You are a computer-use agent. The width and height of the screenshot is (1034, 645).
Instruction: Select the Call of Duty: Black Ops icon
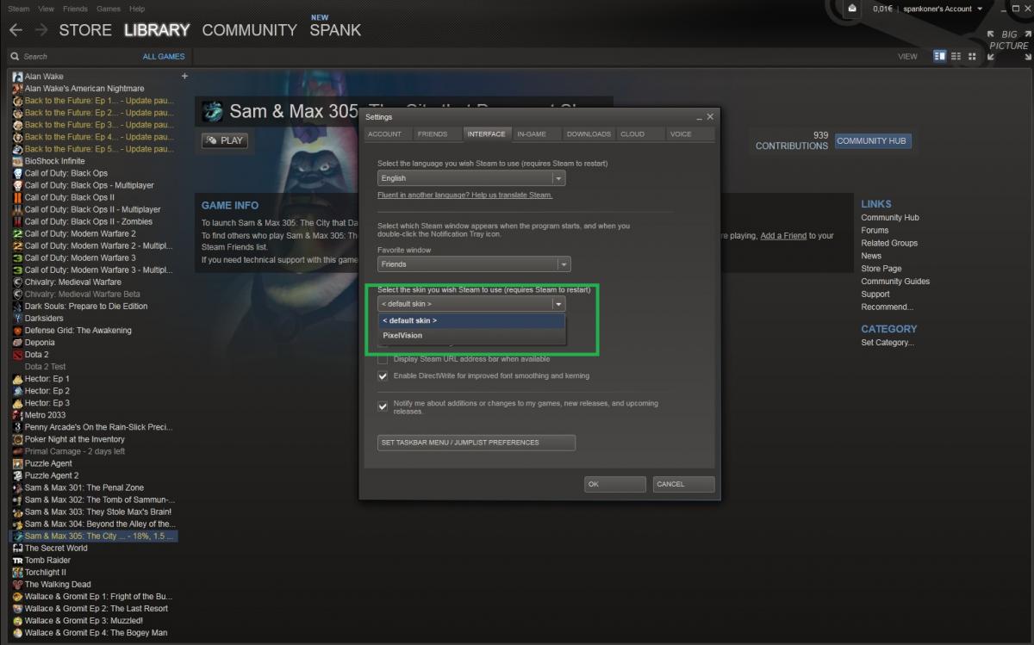pyautogui.click(x=17, y=173)
